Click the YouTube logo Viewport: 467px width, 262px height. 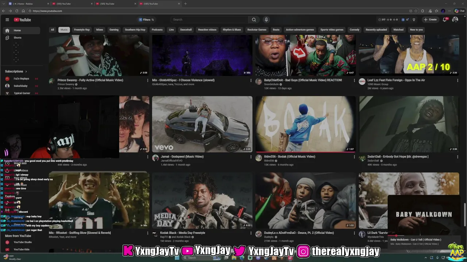click(23, 20)
